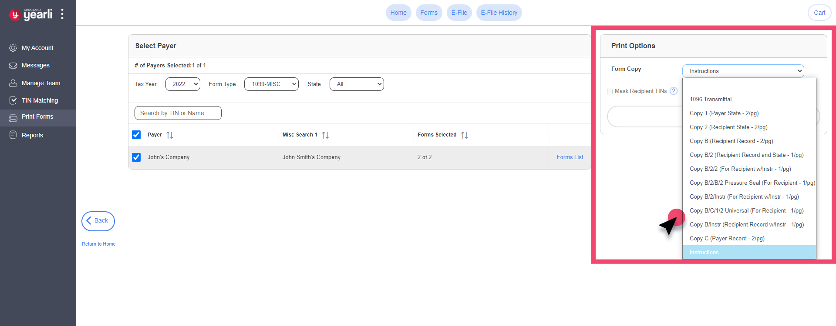The image size is (836, 326).
Task: Open My Account in sidebar
Action: [38, 48]
